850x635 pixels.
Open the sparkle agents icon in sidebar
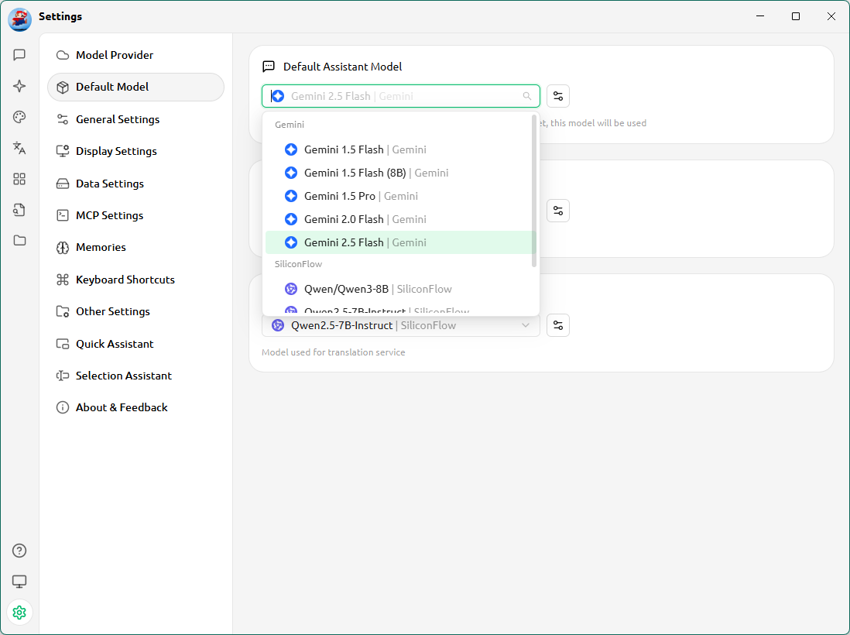tap(19, 86)
